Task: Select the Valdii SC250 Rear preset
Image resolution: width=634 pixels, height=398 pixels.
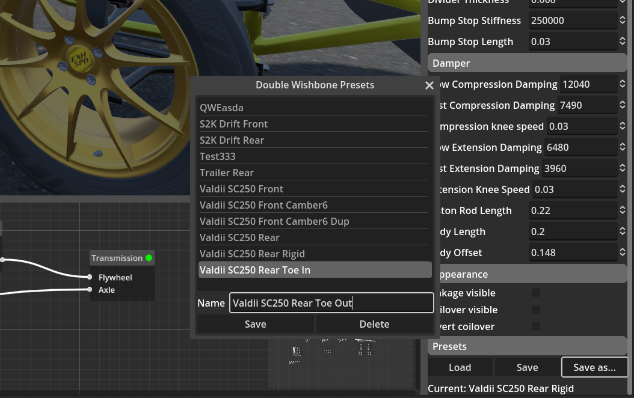Action: (x=314, y=237)
